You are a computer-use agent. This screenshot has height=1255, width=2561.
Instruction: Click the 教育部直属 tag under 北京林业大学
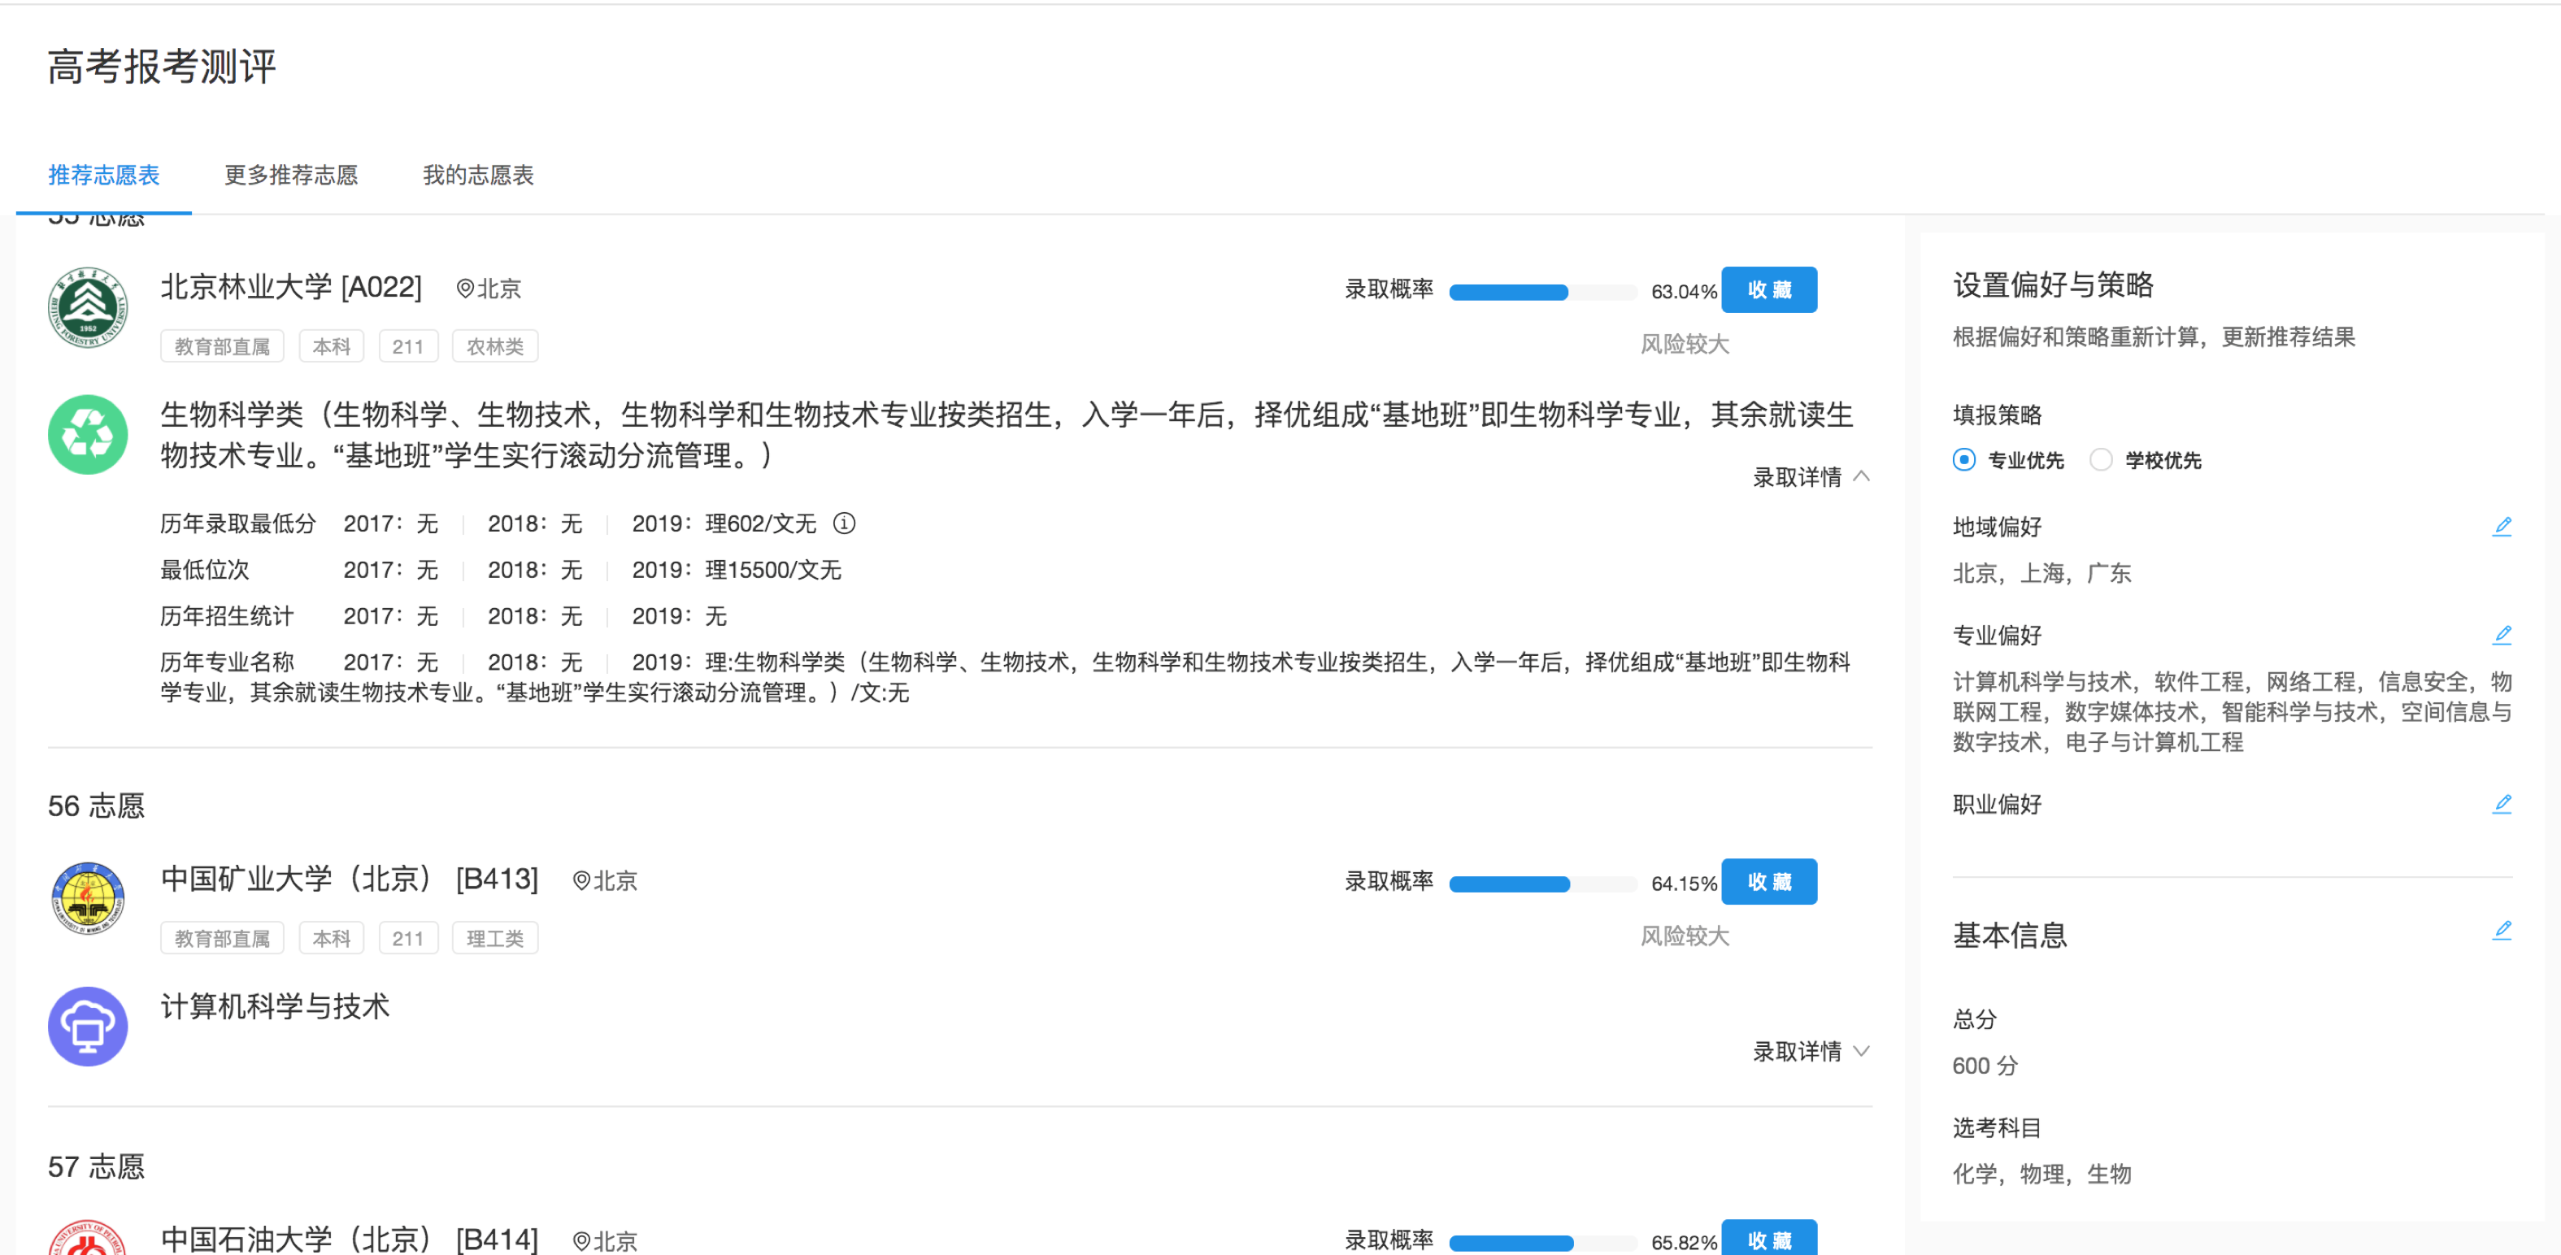(x=222, y=345)
